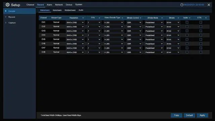Viewport: 215px width, 121px height.
Task: Enable audio for CH5
Action: click(x=187, y=39)
